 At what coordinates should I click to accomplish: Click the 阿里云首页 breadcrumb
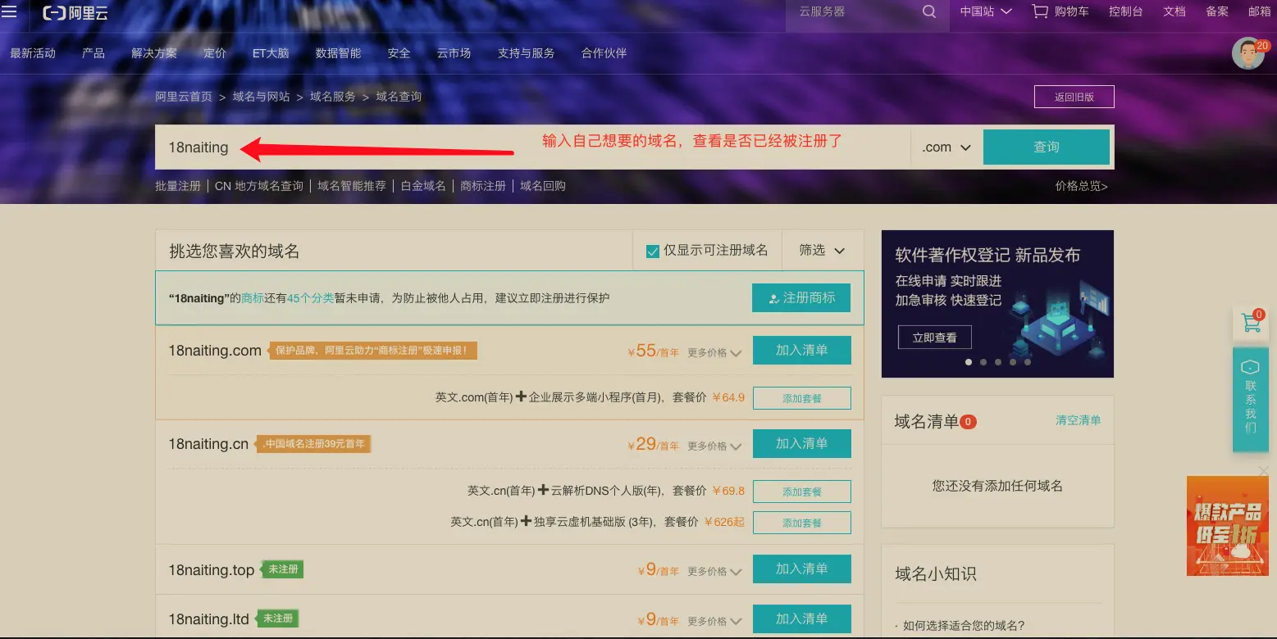184,97
